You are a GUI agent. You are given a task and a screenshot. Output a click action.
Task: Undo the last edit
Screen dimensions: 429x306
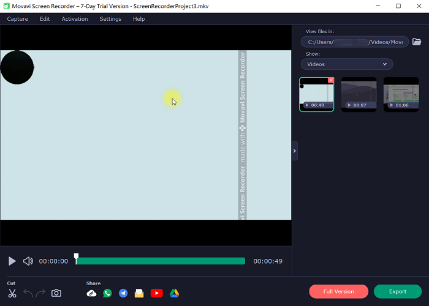[28, 293]
